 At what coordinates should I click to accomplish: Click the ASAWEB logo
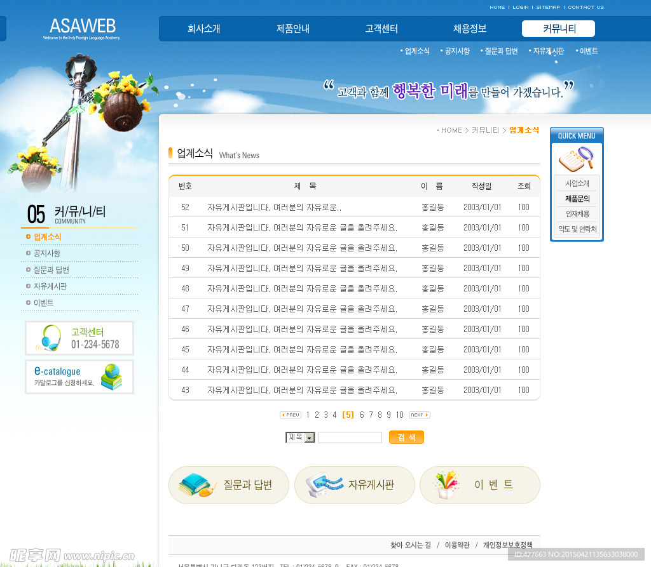pos(83,28)
